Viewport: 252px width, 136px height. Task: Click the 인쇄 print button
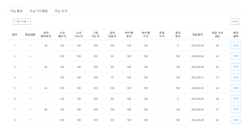coord(235,22)
